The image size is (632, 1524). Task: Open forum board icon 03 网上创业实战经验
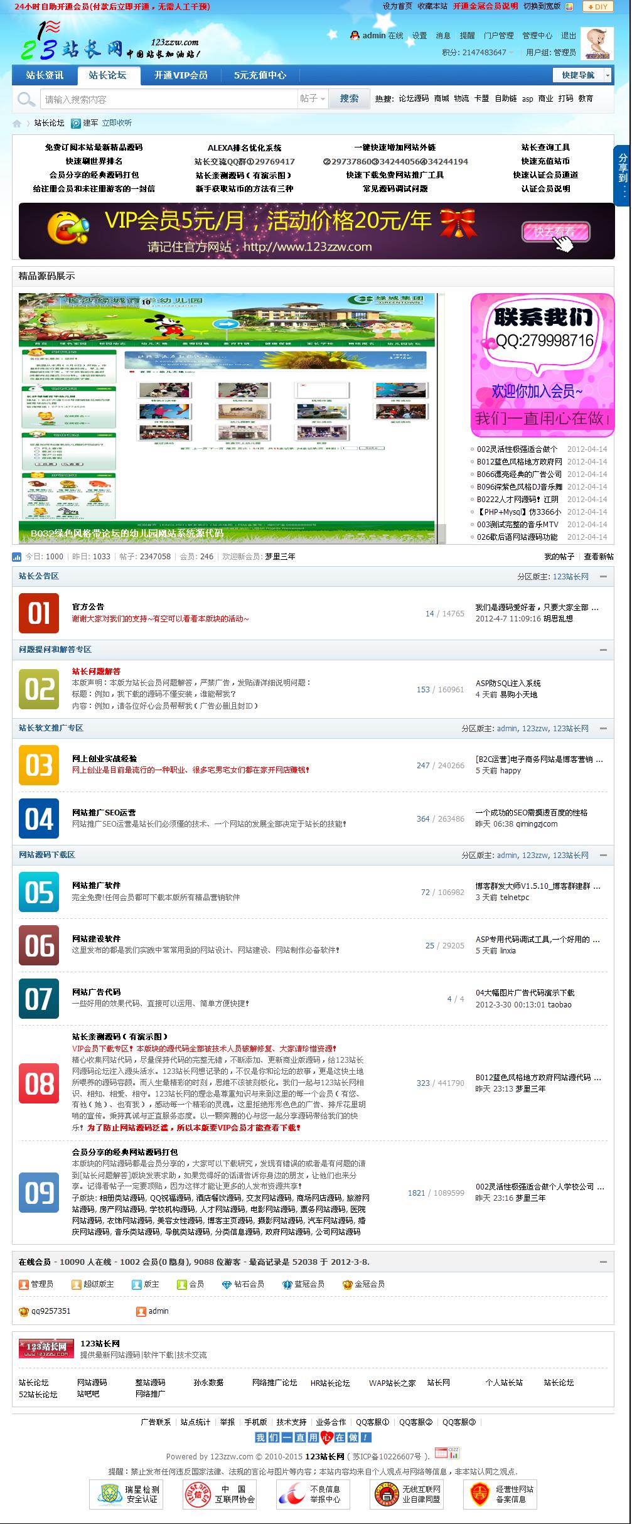[x=39, y=765]
